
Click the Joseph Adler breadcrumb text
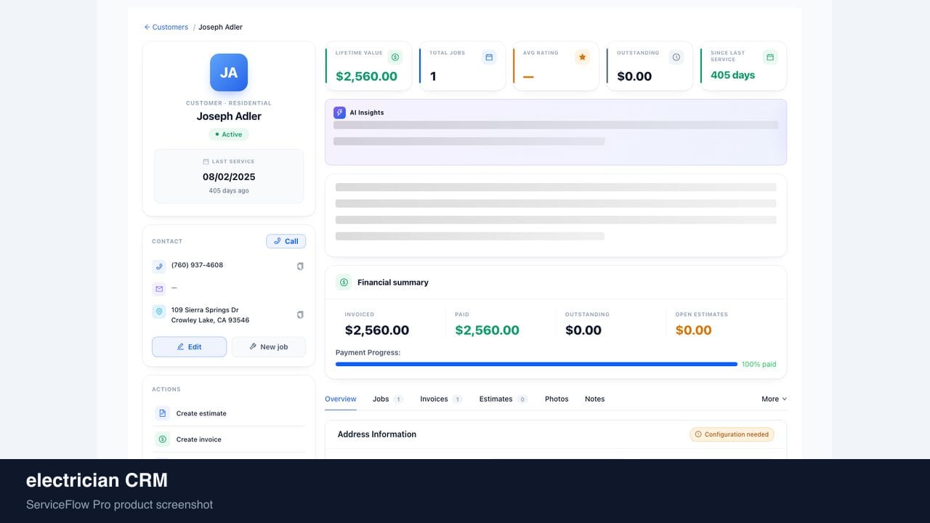pyautogui.click(x=220, y=27)
